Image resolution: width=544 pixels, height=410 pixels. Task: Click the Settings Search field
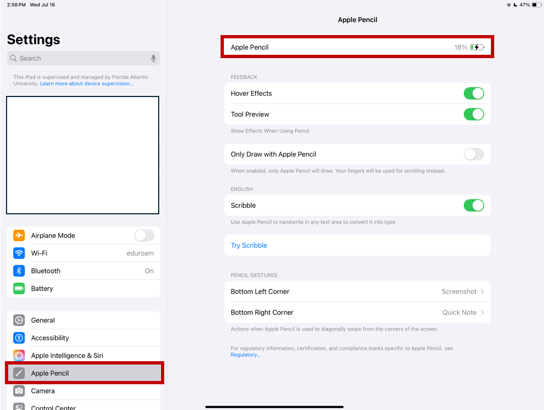[x=83, y=58]
